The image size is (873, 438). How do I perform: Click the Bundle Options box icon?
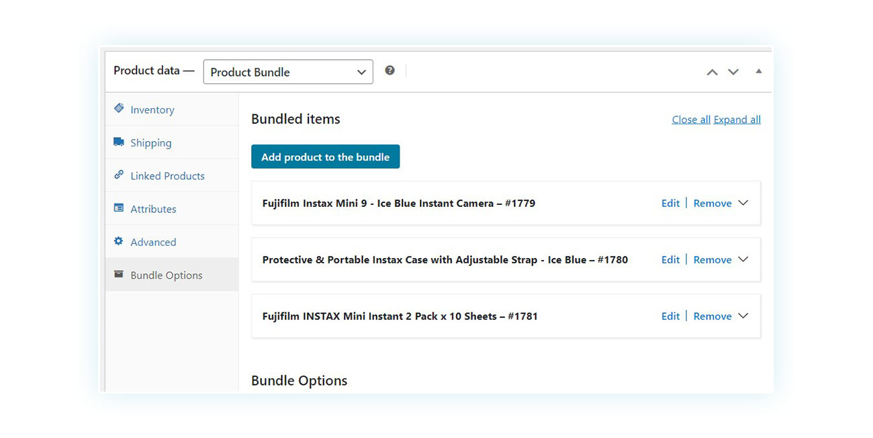119,274
